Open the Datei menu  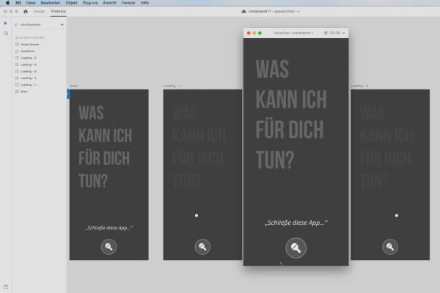[31, 3]
